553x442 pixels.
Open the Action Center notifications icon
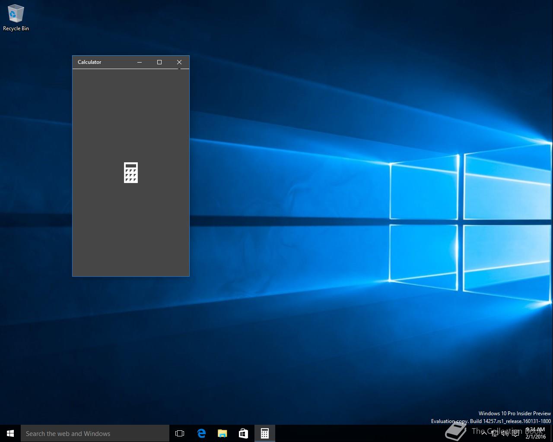point(515,433)
